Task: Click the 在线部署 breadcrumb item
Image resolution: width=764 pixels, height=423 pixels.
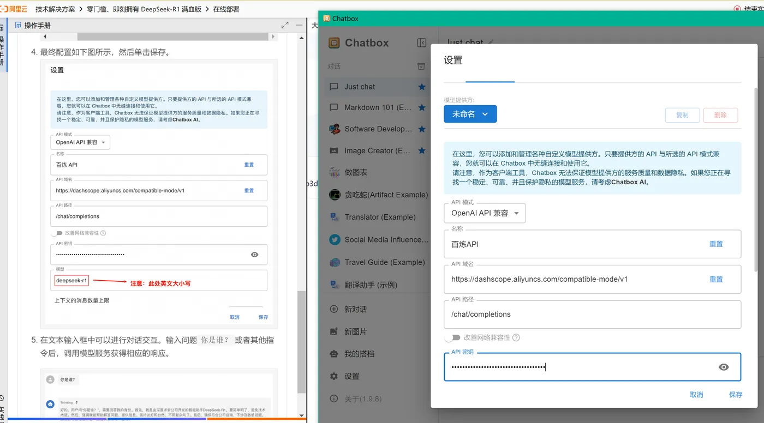Action: coord(226,9)
